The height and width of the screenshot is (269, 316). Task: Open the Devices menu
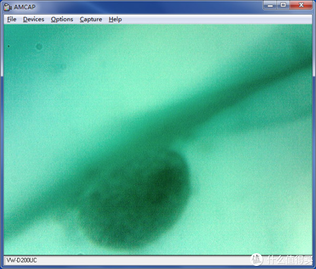[34, 20]
